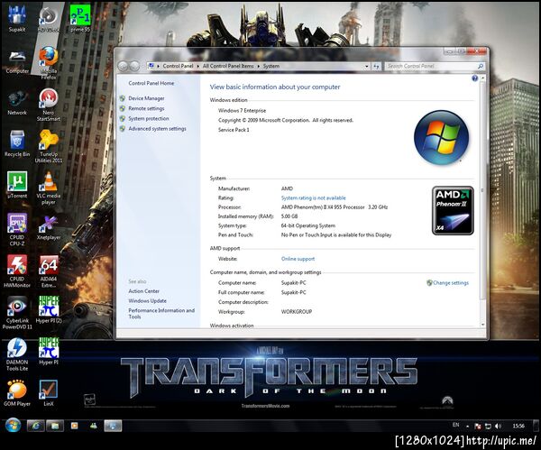Screen dimensions: 541x450
Task: Expand the arrow after All Control Panel Items
Action: [259, 66]
